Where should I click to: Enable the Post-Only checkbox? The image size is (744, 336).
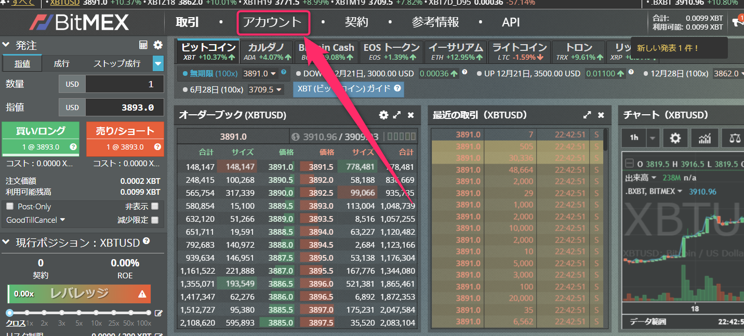tap(10, 207)
